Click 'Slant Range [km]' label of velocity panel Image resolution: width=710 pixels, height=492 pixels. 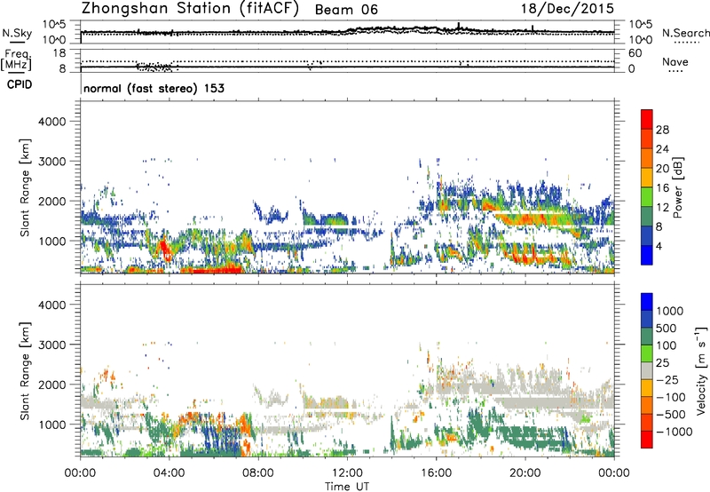[25, 370]
